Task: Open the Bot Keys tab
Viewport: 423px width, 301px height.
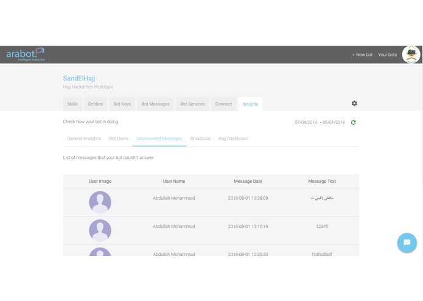Action: tap(122, 104)
